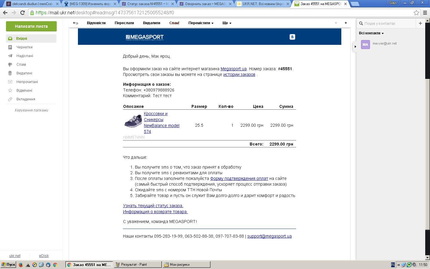Click the back-to-inbox arrow icon
This screenshot has width=430, height=269.
tap(76, 23)
